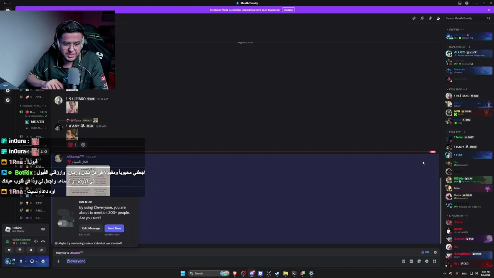Open the PHO... channel in channel list

click(34, 210)
